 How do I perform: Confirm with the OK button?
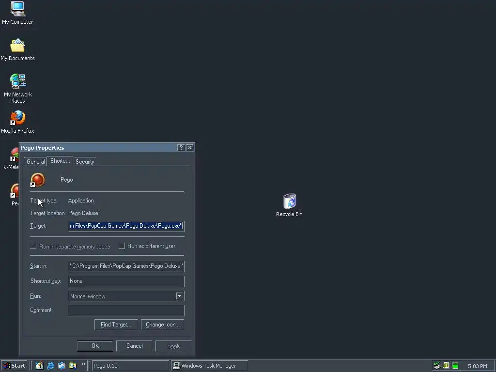[x=95, y=346]
